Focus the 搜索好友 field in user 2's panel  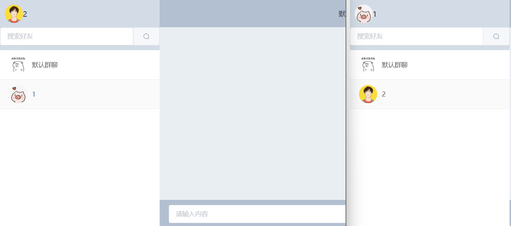click(67, 36)
